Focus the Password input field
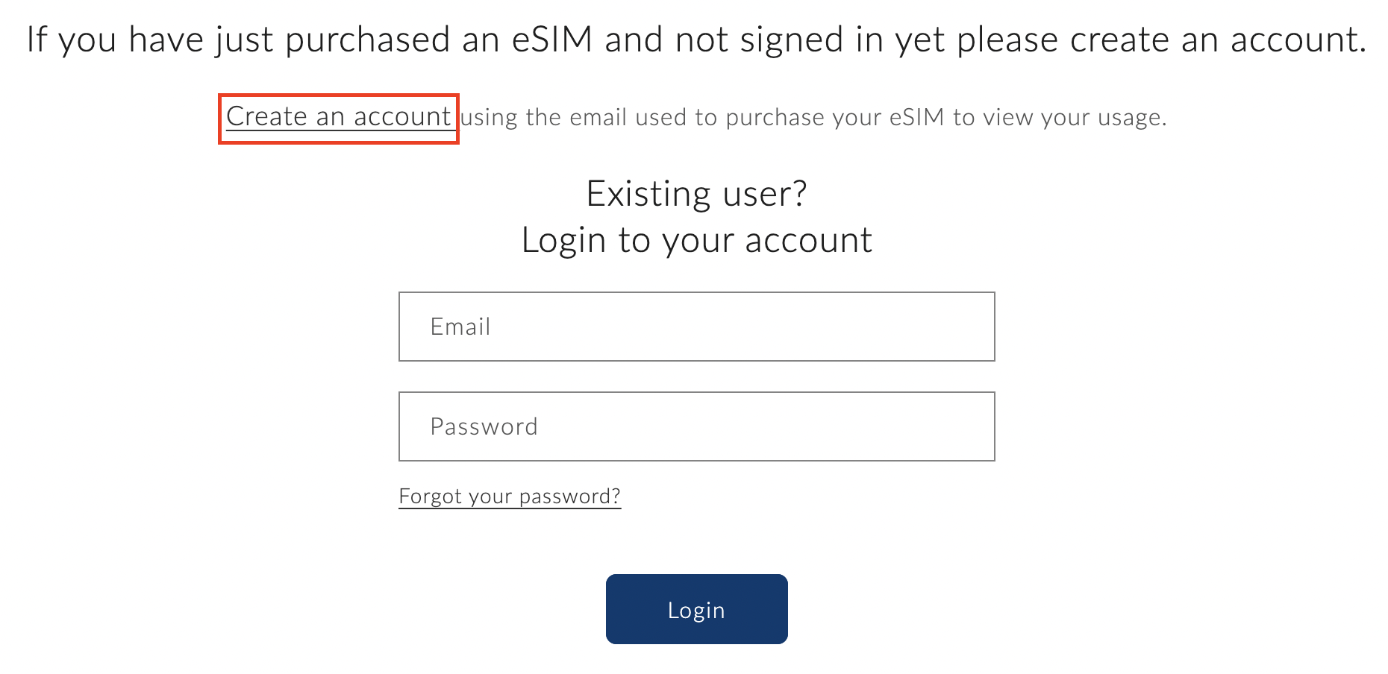Image resolution: width=1388 pixels, height=674 pixels. pyautogui.click(x=696, y=426)
